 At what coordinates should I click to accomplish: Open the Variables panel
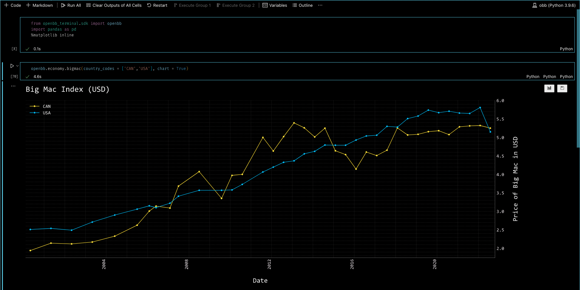click(275, 5)
